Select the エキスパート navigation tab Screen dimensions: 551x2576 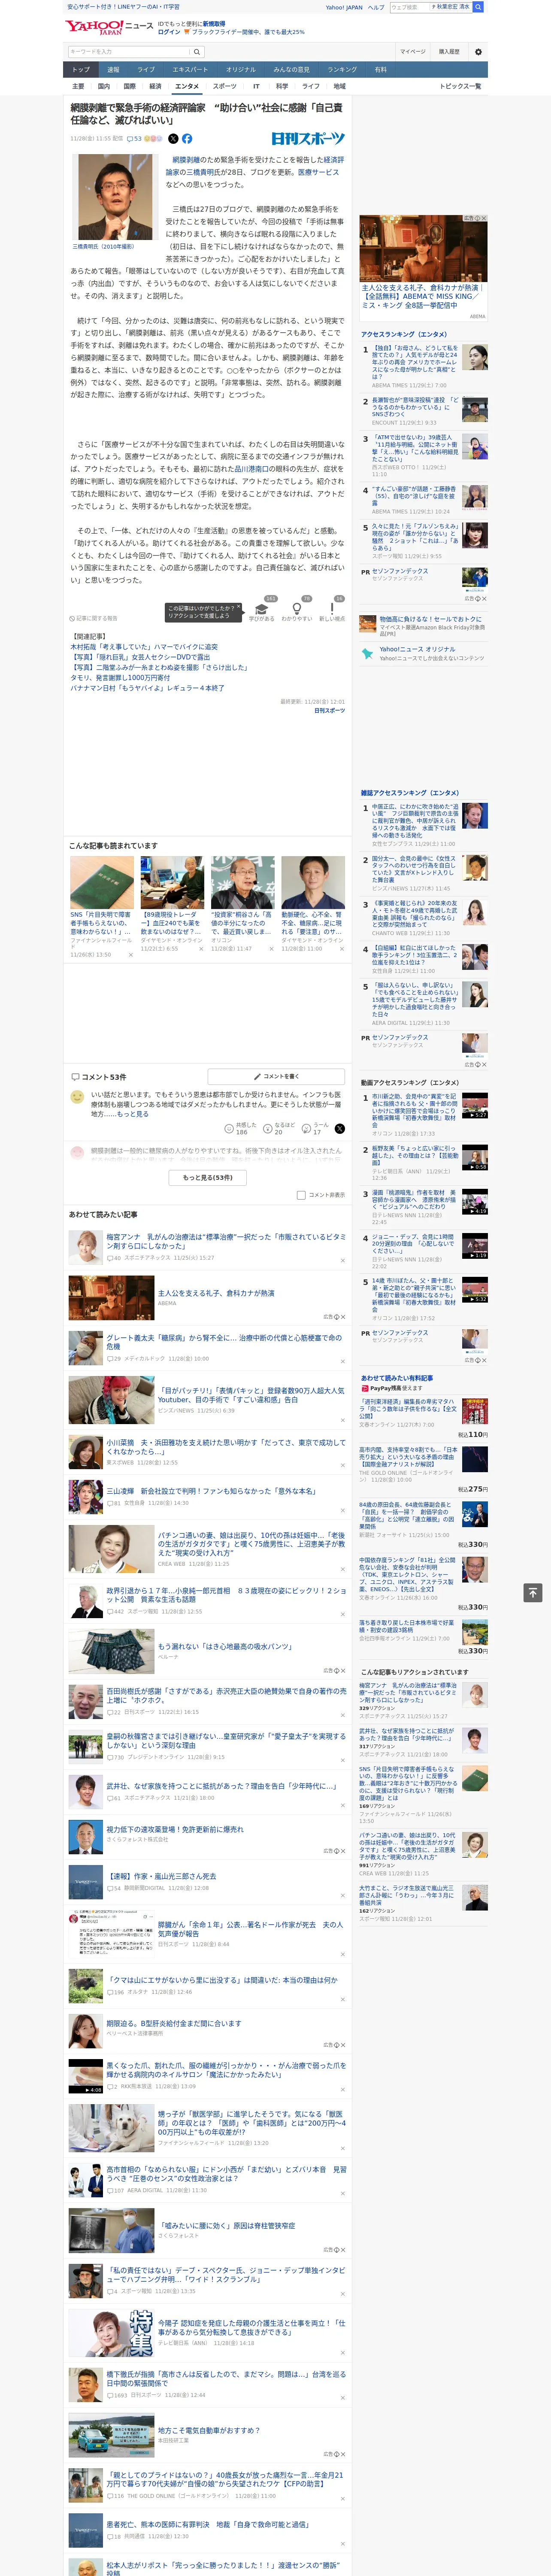click(190, 70)
